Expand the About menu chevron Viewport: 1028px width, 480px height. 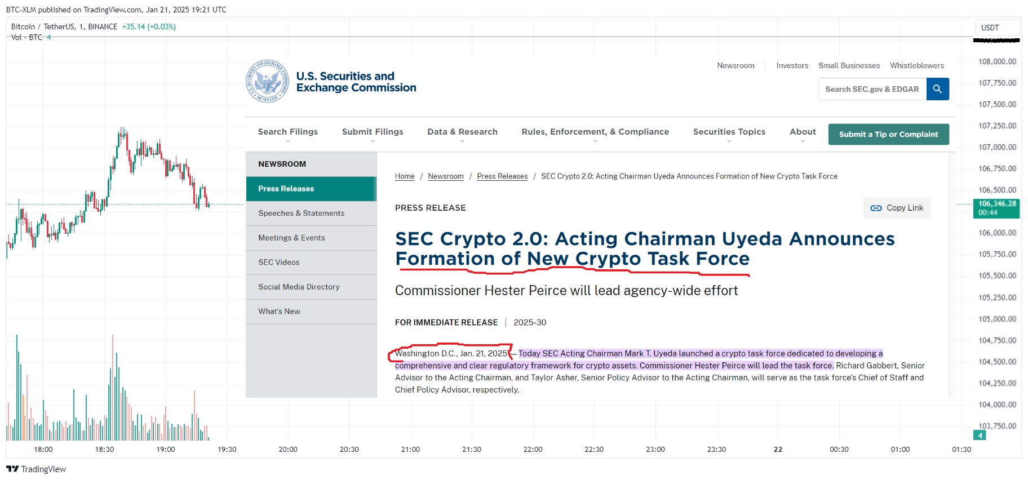point(803,141)
